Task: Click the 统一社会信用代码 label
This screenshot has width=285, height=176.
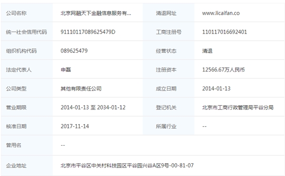Action: (26, 32)
